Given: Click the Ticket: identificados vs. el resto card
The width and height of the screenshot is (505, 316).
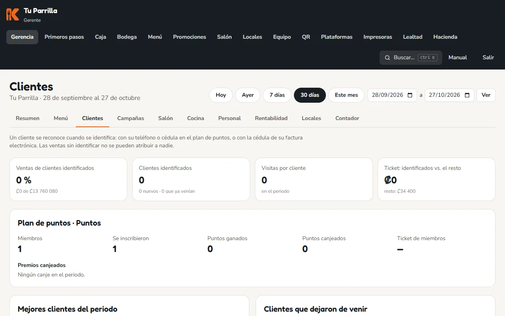Looking at the screenshot, I should pos(436,179).
